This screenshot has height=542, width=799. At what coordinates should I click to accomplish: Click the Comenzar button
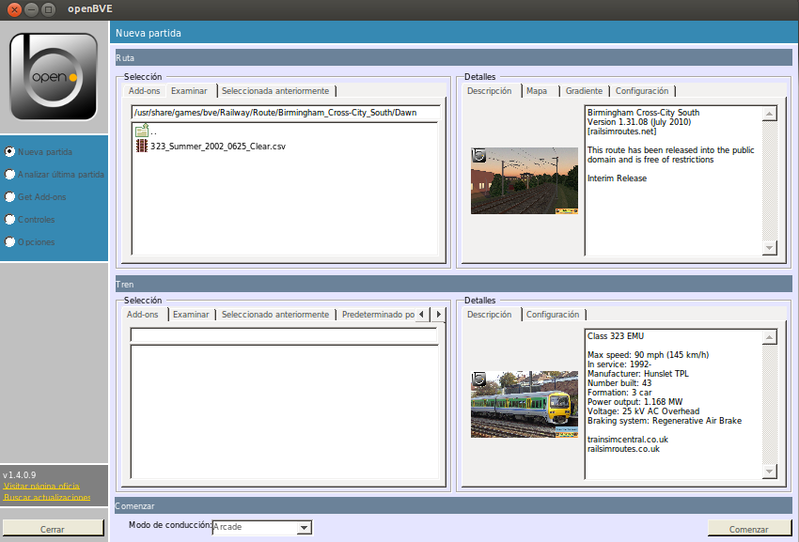[x=748, y=529]
